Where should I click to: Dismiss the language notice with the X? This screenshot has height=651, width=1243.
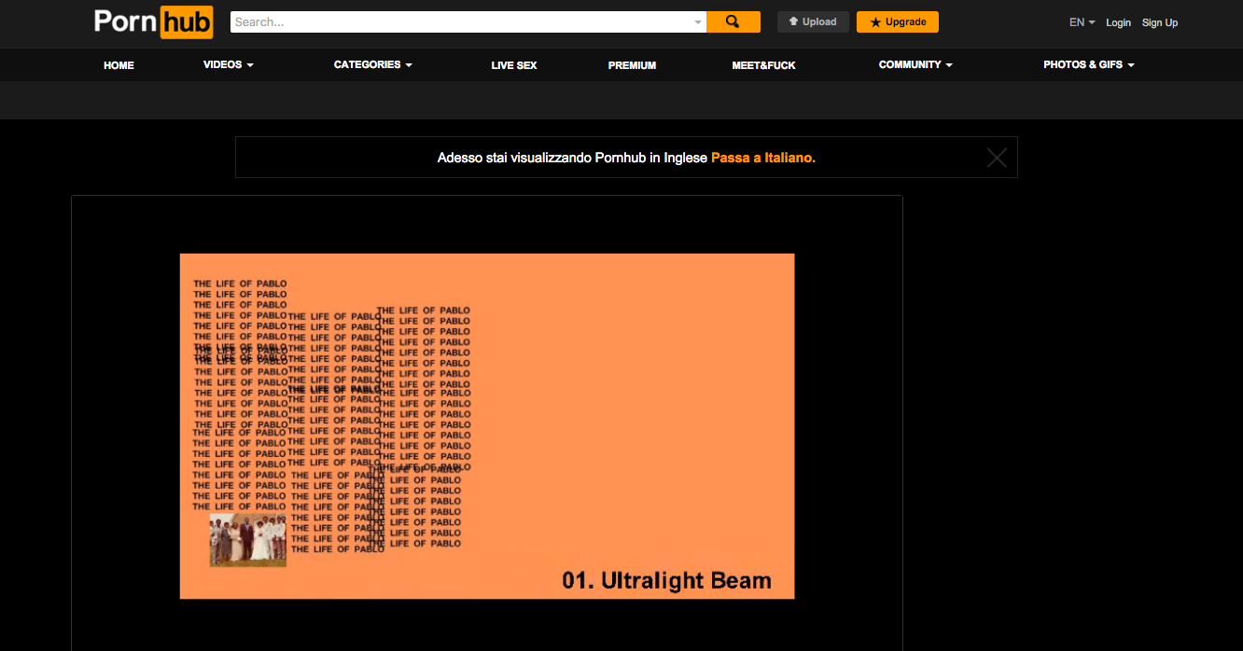pos(996,158)
